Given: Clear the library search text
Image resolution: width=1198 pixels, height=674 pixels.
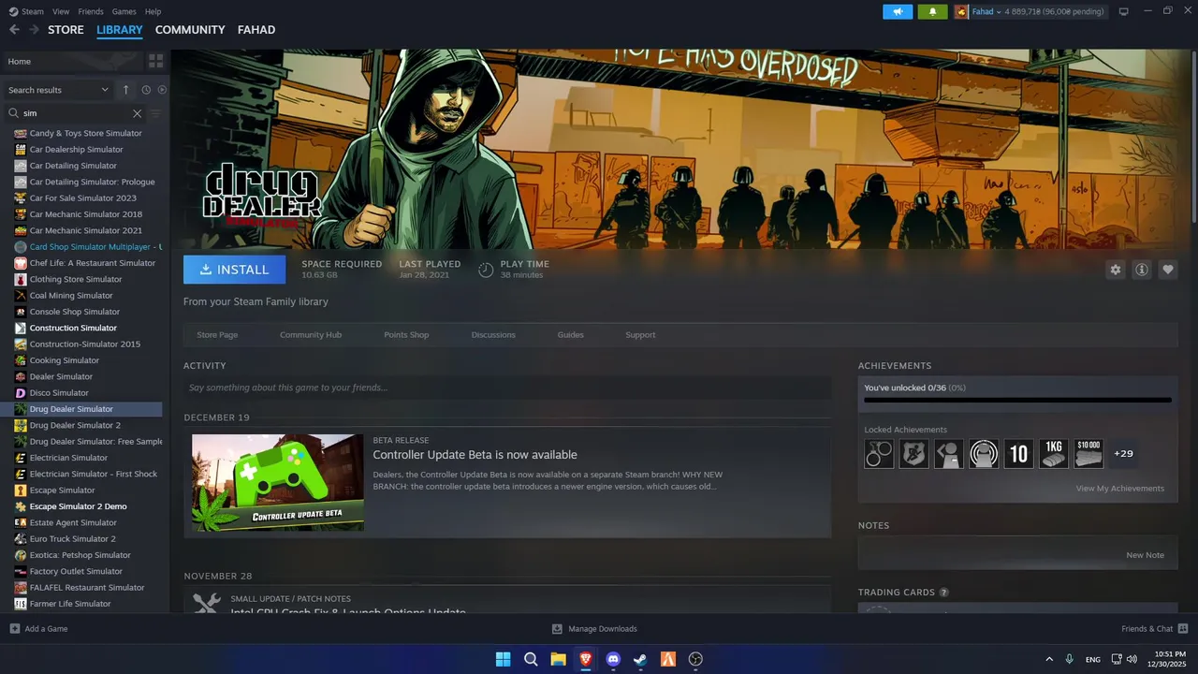Looking at the screenshot, I should pyautogui.click(x=137, y=113).
